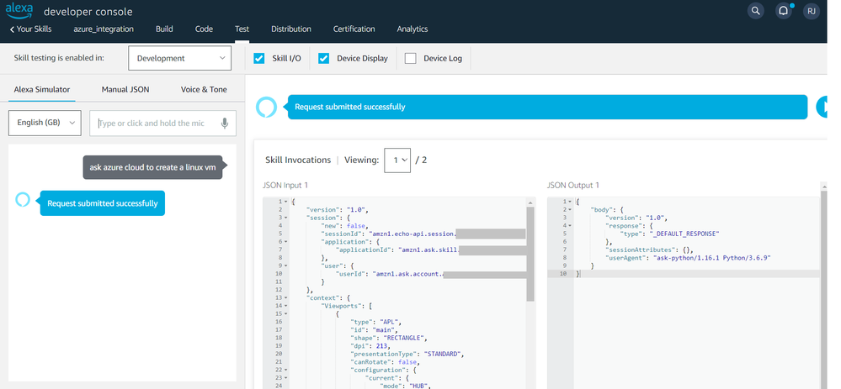
Task: Open the RJ user profile avatar
Action: tap(811, 11)
